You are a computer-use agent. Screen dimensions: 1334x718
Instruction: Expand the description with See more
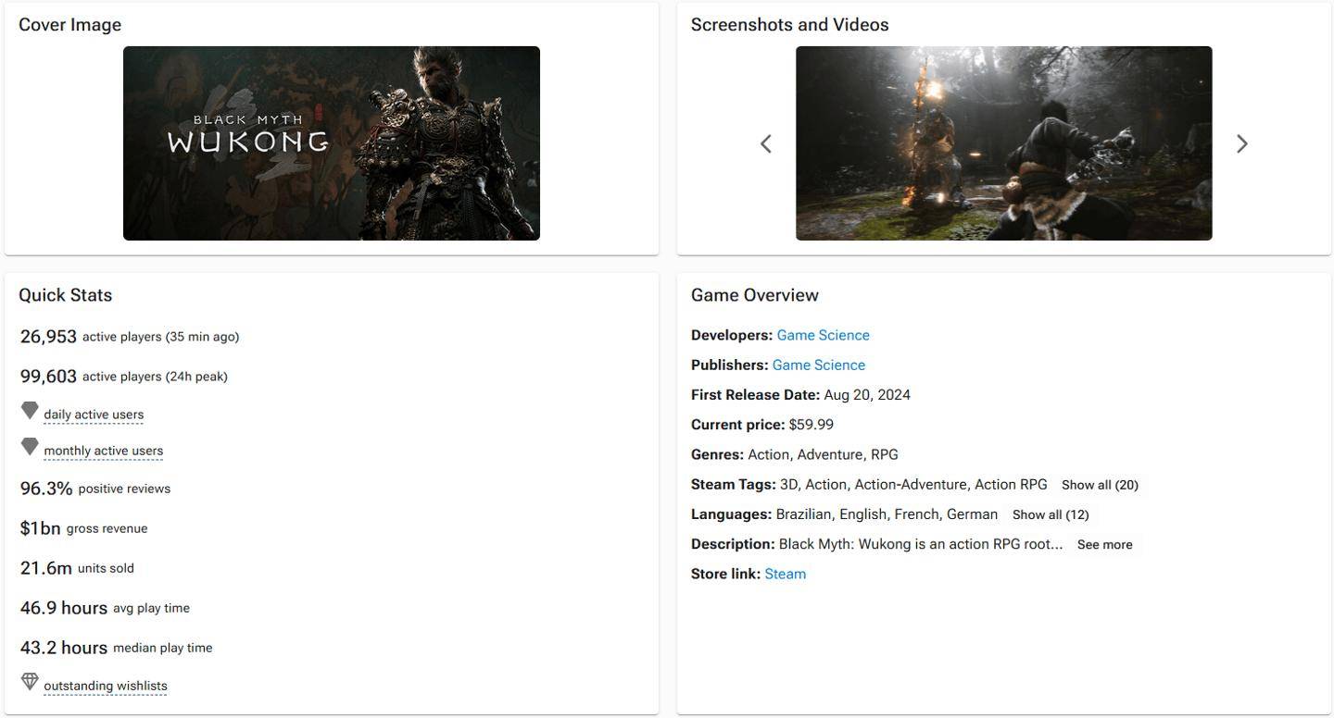click(x=1105, y=544)
